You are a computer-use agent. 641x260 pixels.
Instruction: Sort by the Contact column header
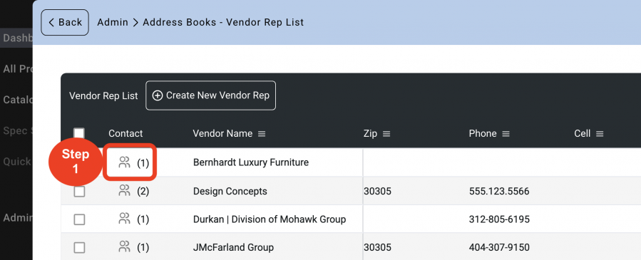coord(125,133)
